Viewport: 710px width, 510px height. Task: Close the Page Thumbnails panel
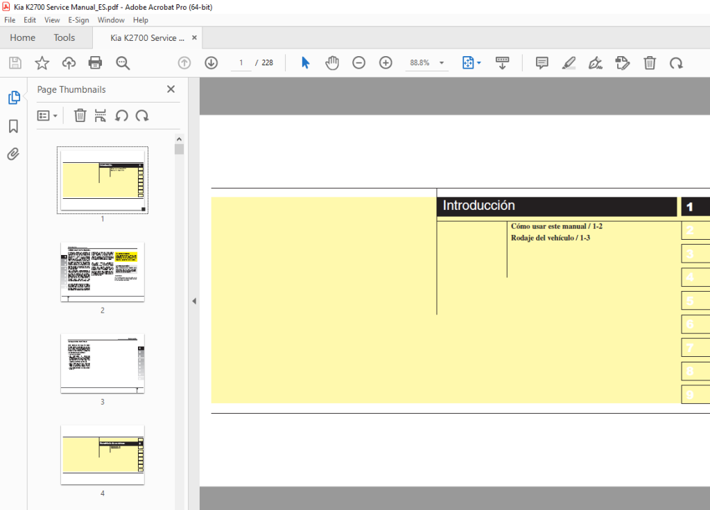click(x=171, y=89)
